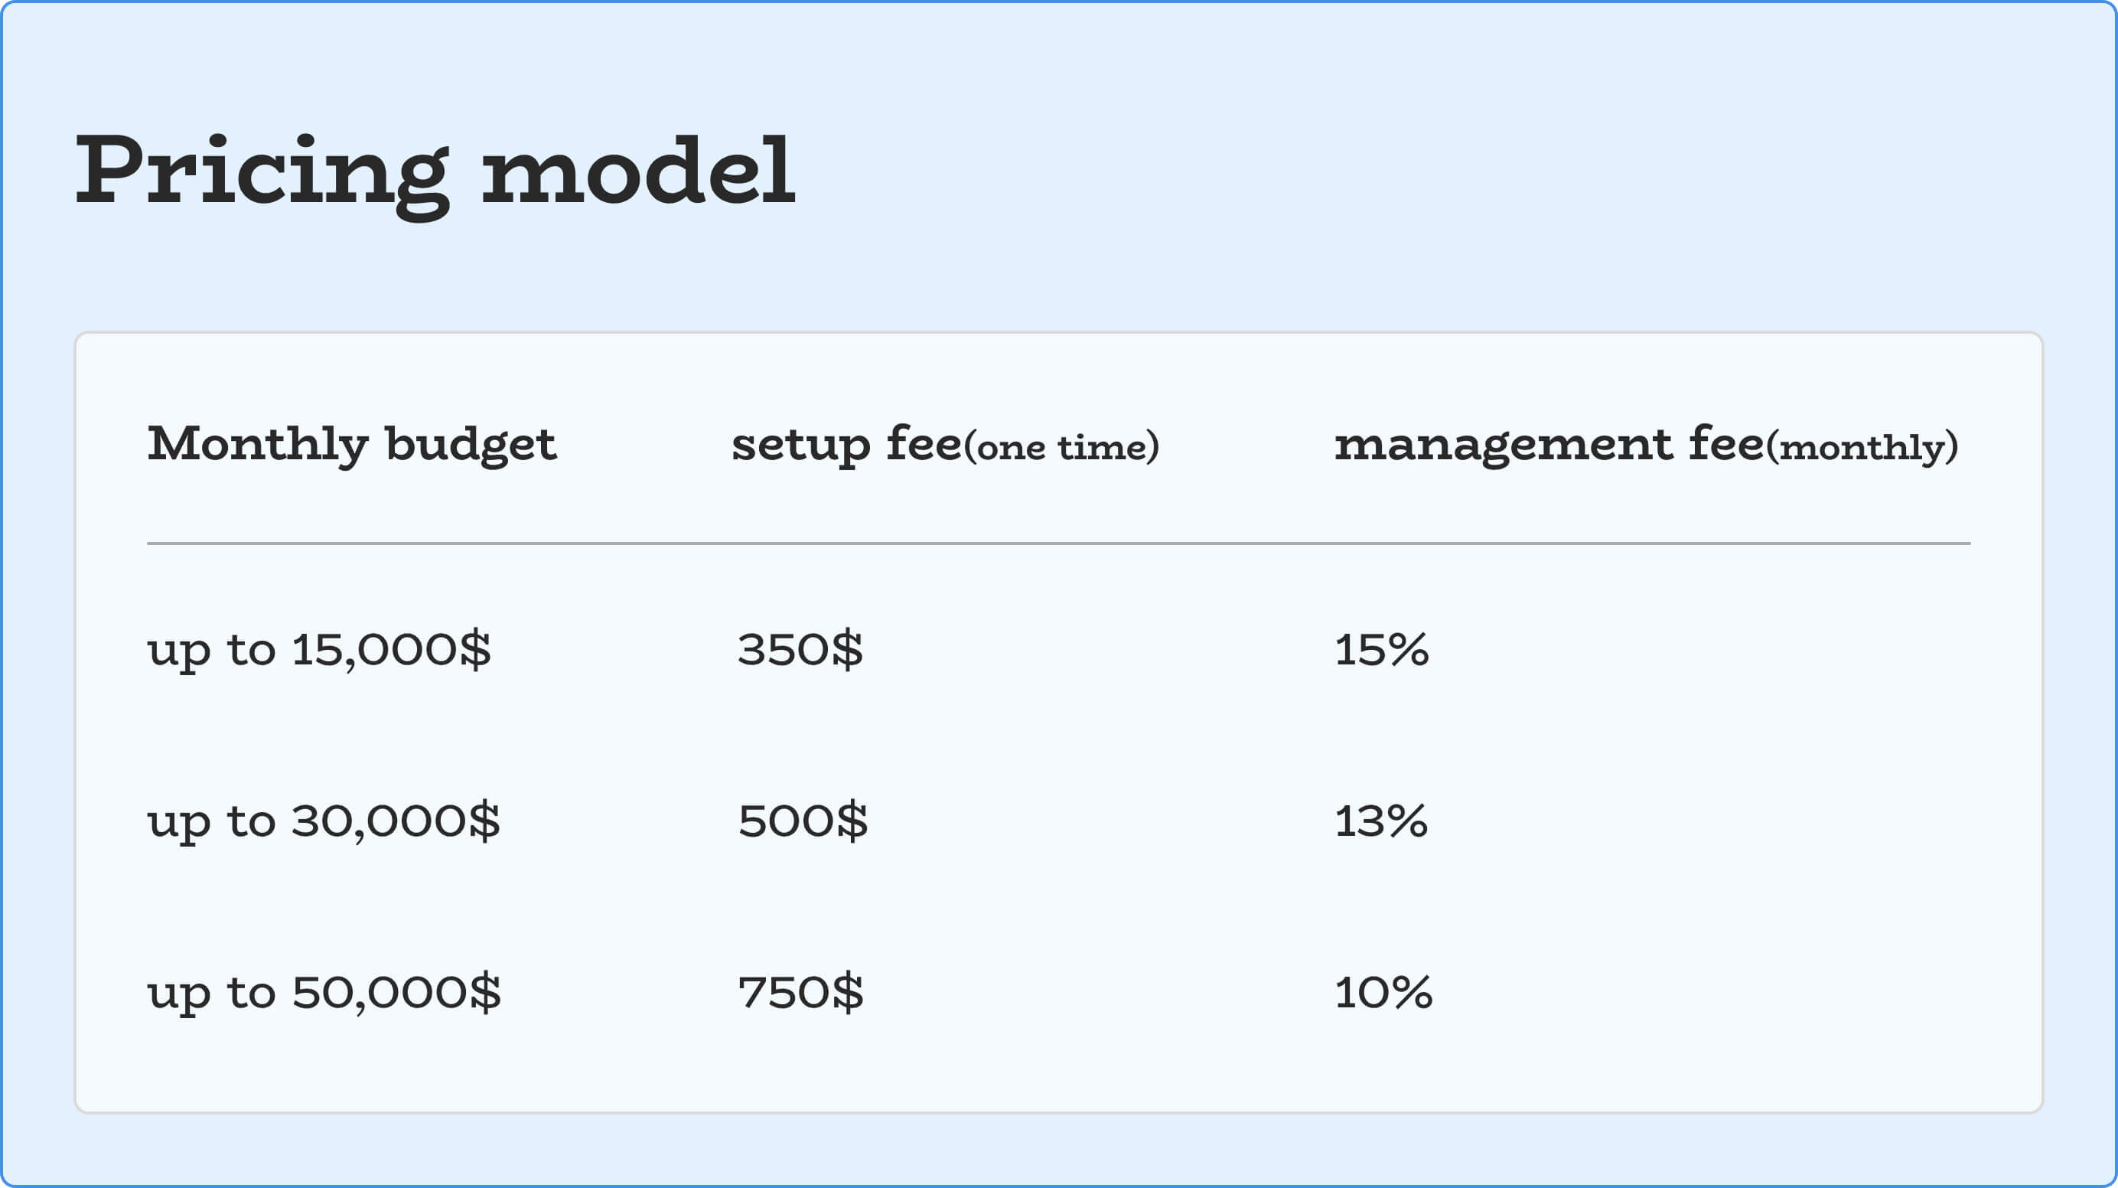2118x1188 pixels.
Task: Click the horizontal divider below the headers
Action: [1058, 543]
